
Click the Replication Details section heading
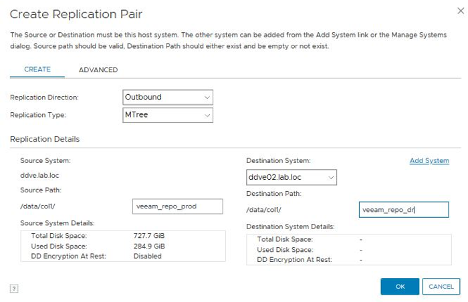(x=45, y=139)
